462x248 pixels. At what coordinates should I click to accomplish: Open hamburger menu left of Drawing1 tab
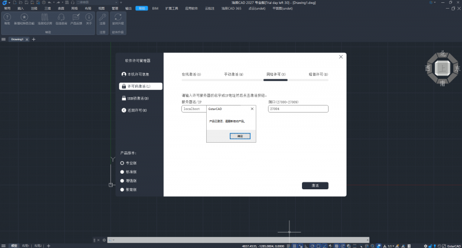tap(3, 39)
